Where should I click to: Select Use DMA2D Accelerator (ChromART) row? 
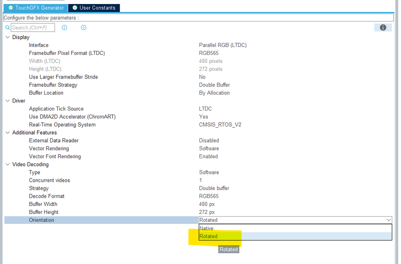[x=72, y=117]
